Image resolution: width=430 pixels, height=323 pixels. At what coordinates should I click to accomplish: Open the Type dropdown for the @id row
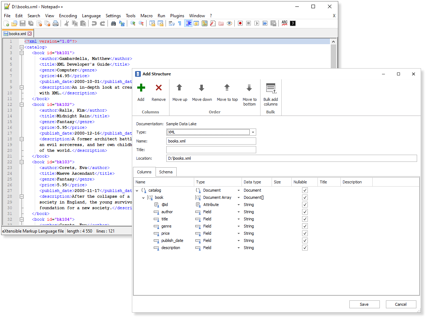239,205
